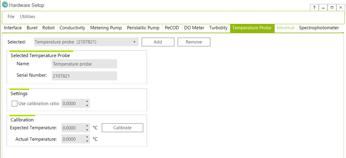
Task: Open the Conductivity tab
Action: [x=72, y=28]
